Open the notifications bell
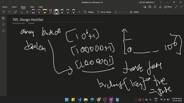 coord(160,7)
